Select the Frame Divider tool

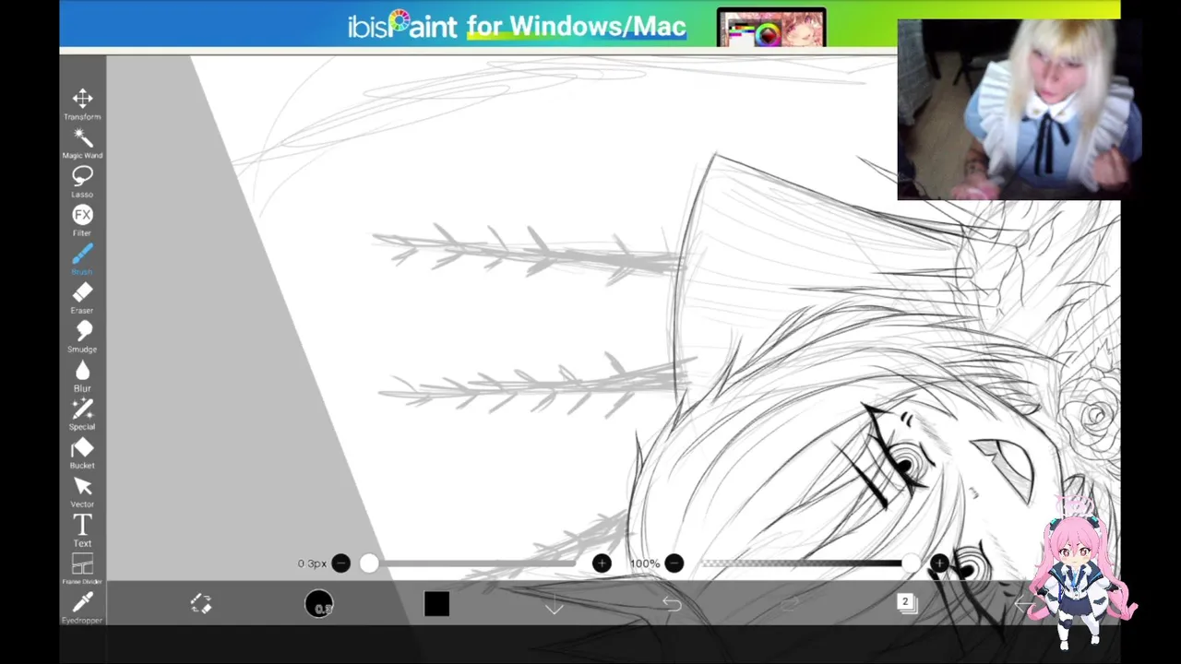pyautogui.click(x=82, y=569)
